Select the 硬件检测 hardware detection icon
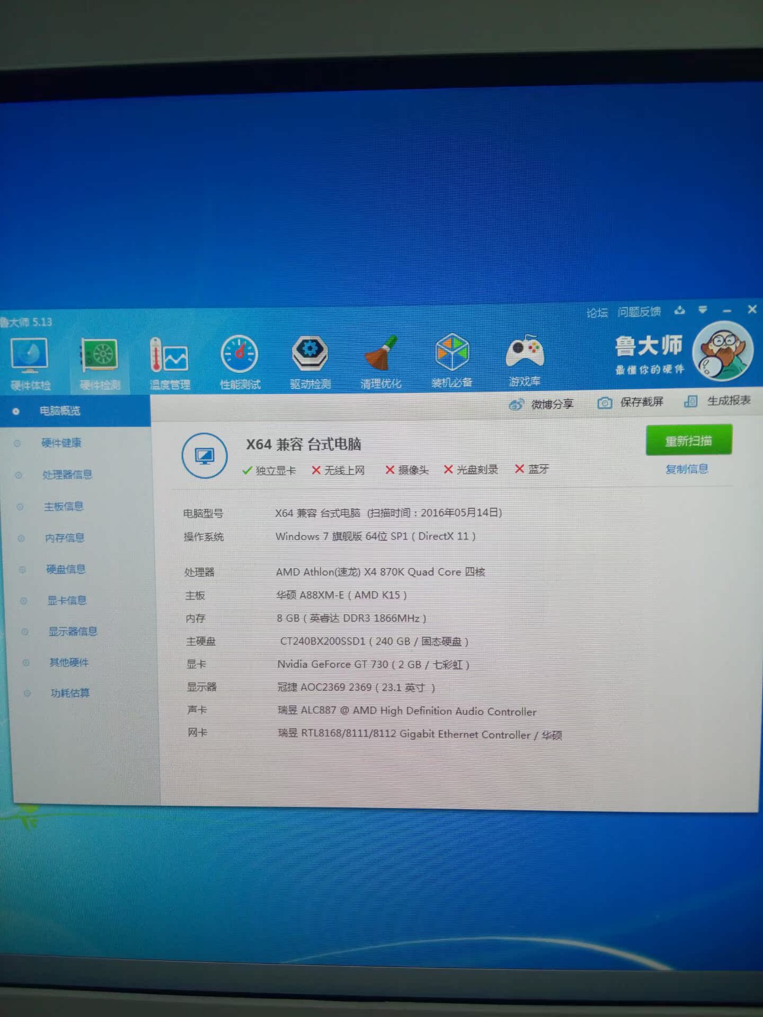Image resolution: width=763 pixels, height=1017 pixels. pos(100,364)
